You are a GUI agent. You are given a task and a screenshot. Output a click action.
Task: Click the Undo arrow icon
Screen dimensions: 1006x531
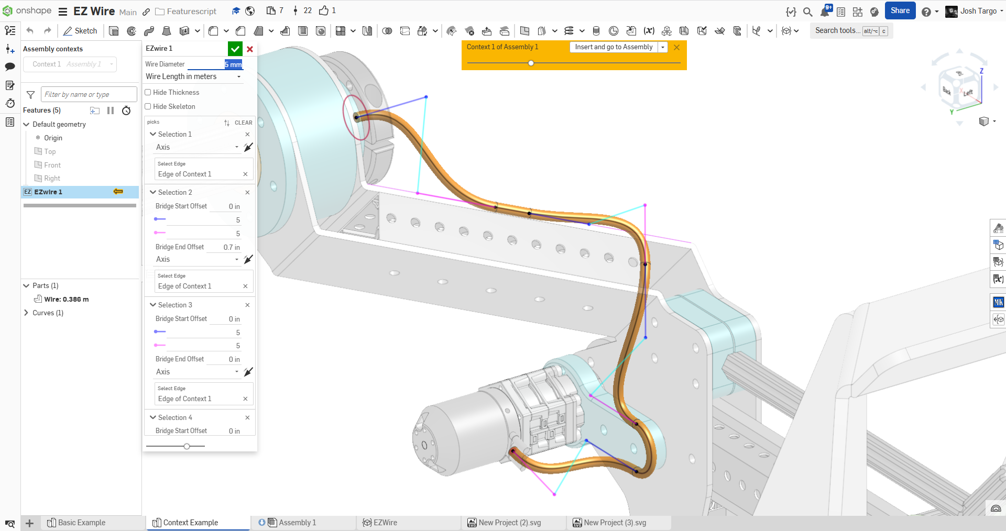[x=30, y=31]
